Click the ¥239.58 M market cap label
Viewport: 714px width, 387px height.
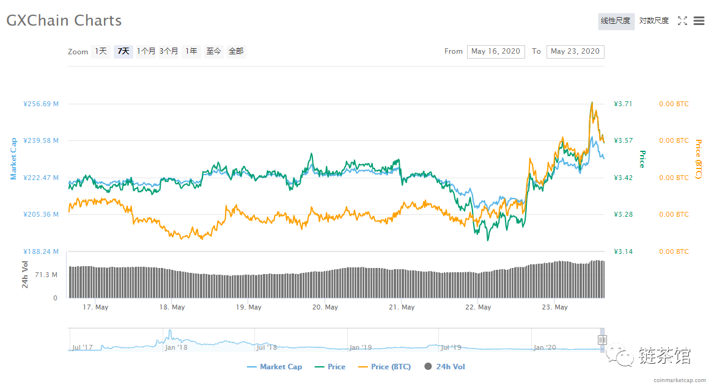click(x=41, y=140)
